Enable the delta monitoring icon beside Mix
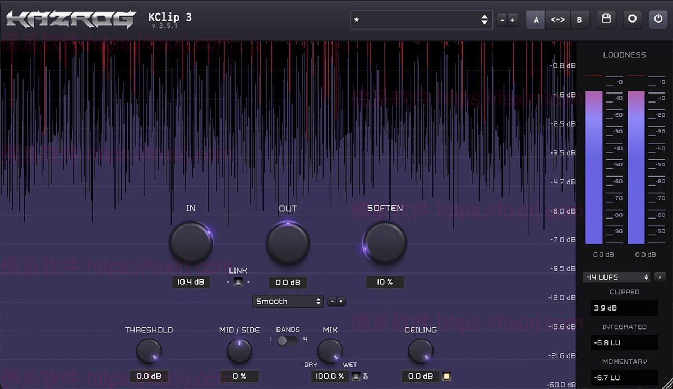The width and height of the screenshot is (673, 389). (357, 376)
